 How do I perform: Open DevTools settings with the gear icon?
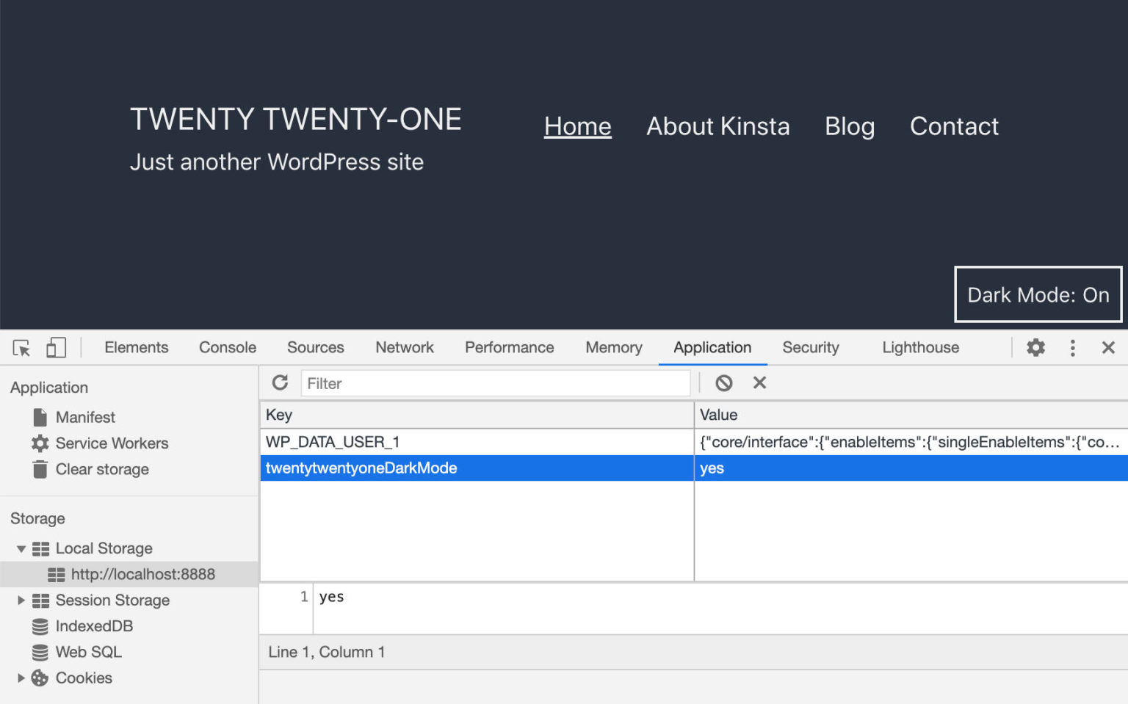pyautogui.click(x=1035, y=347)
